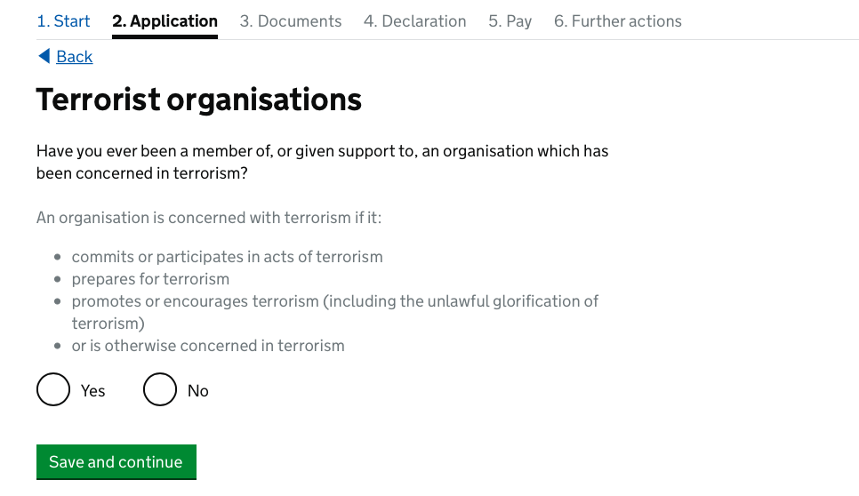Click the blue back arrow icon
Viewport: 859px width, 496px height.
pos(44,56)
